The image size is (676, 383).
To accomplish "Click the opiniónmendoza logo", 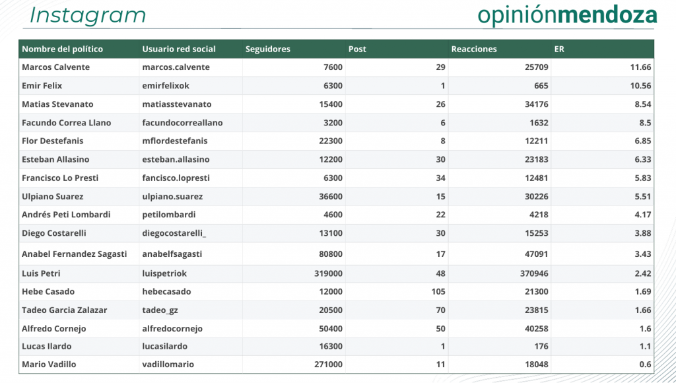I will tap(567, 15).
